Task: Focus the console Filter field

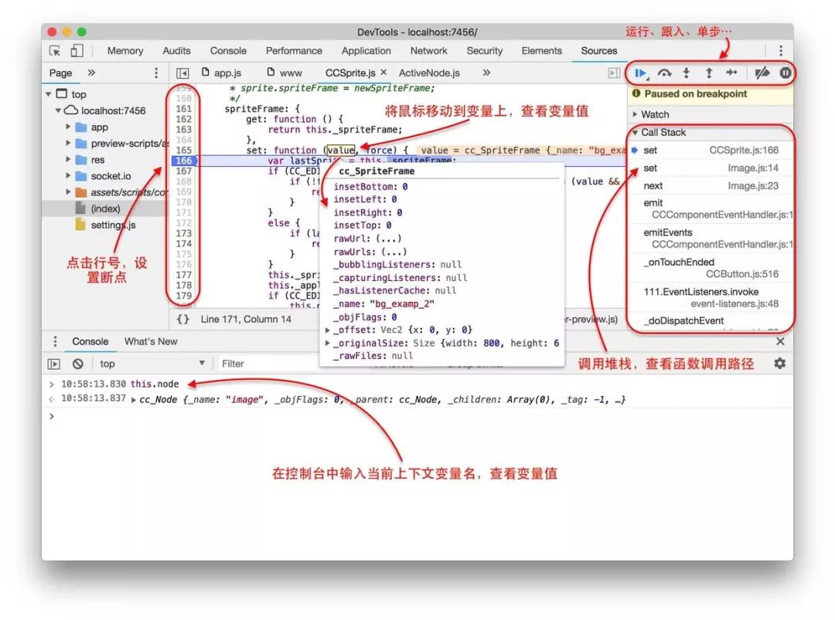Action: coord(269,364)
